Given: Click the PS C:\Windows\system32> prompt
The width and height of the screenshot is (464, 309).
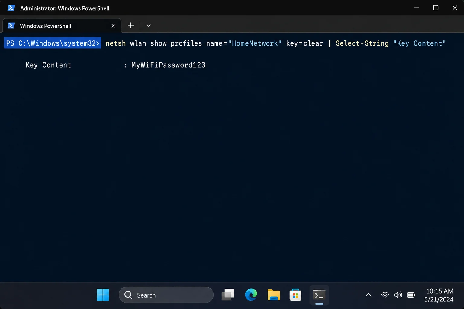Looking at the screenshot, I should [53, 43].
